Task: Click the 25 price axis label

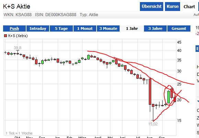Action: 179,84
